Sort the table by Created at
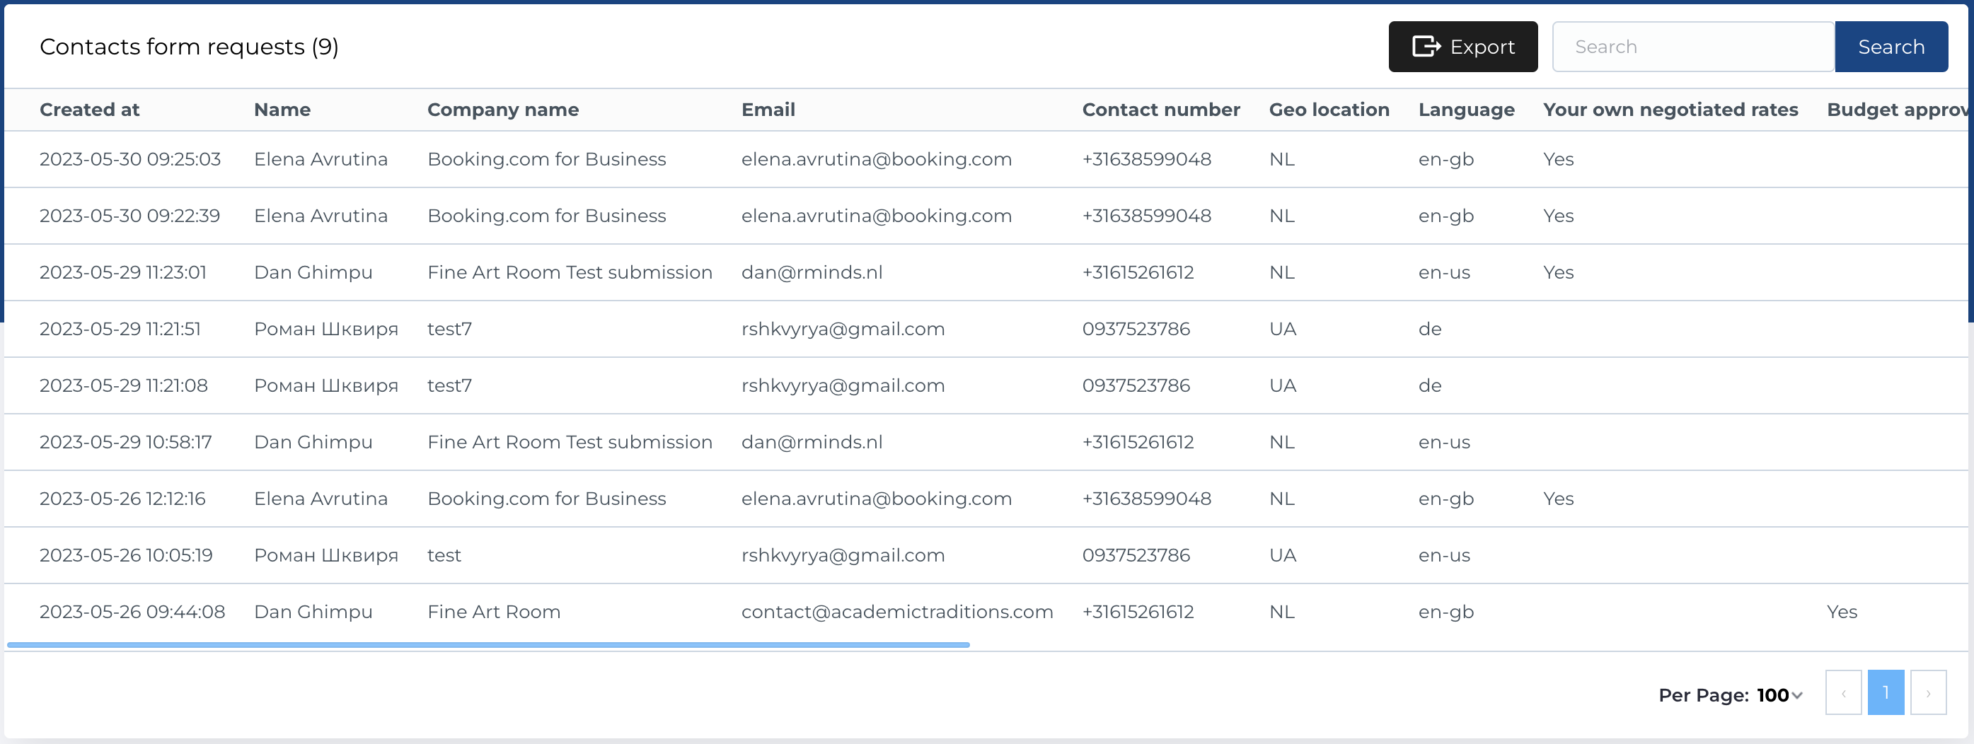1974x744 pixels. [89, 109]
